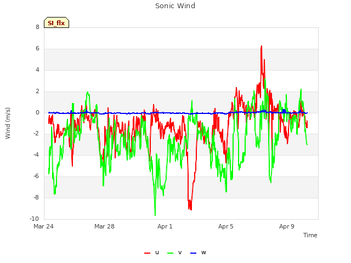The height and width of the screenshot is (263, 351).
Task: Click the red u peak above 6 m/s
Action: [261, 46]
